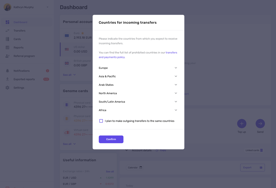Click the Confirm button
The height and width of the screenshot is (188, 276).
click(111, 139)
